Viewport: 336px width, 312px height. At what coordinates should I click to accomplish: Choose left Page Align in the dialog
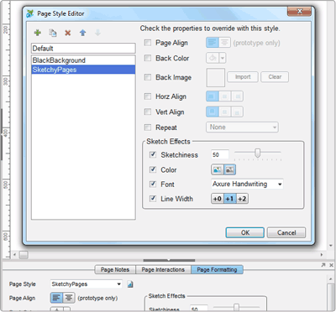click(x=213, y=43)
